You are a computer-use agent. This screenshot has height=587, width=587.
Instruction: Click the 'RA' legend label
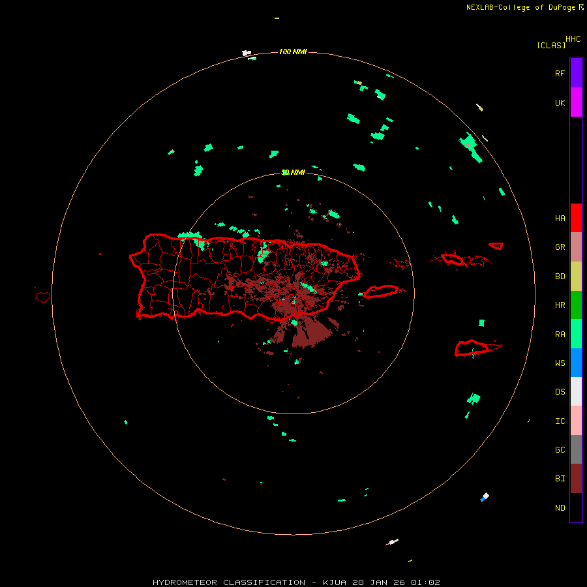click(560, 334)
